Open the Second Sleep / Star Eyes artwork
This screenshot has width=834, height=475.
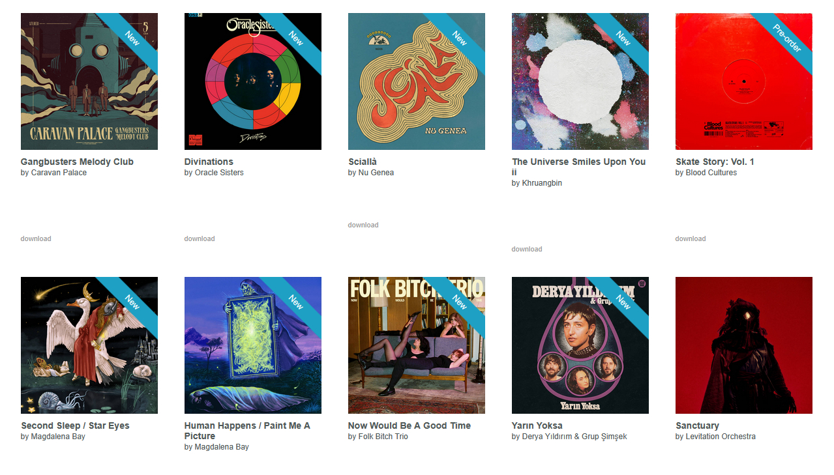[89, 345]
